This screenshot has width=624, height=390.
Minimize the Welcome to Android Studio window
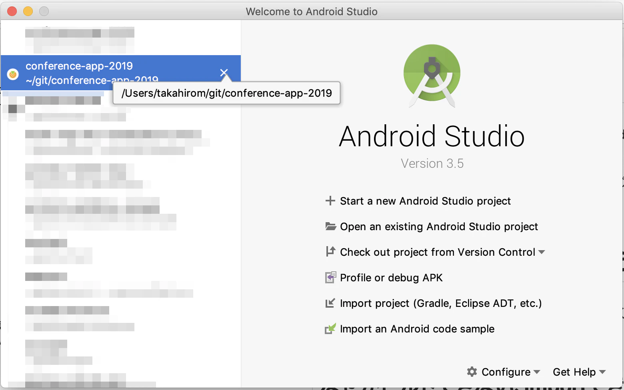[28, 11]
